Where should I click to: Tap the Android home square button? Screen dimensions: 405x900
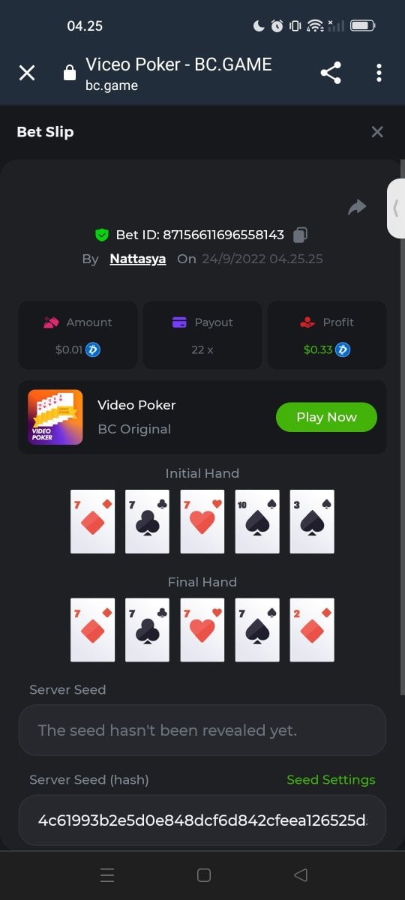coord(203,875)
